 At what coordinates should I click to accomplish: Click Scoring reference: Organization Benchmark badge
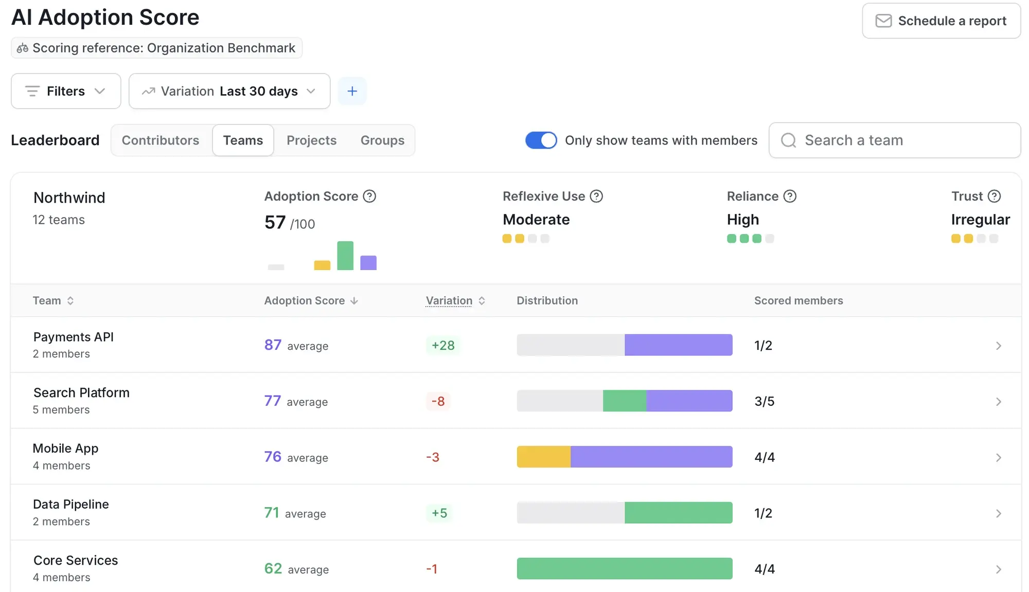(x=156, y=48)
